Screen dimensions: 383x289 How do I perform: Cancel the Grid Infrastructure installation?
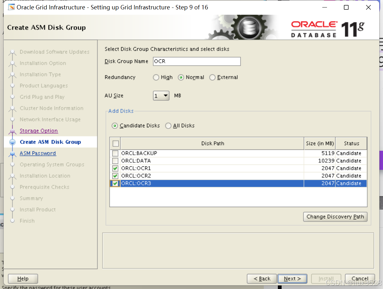360,279
